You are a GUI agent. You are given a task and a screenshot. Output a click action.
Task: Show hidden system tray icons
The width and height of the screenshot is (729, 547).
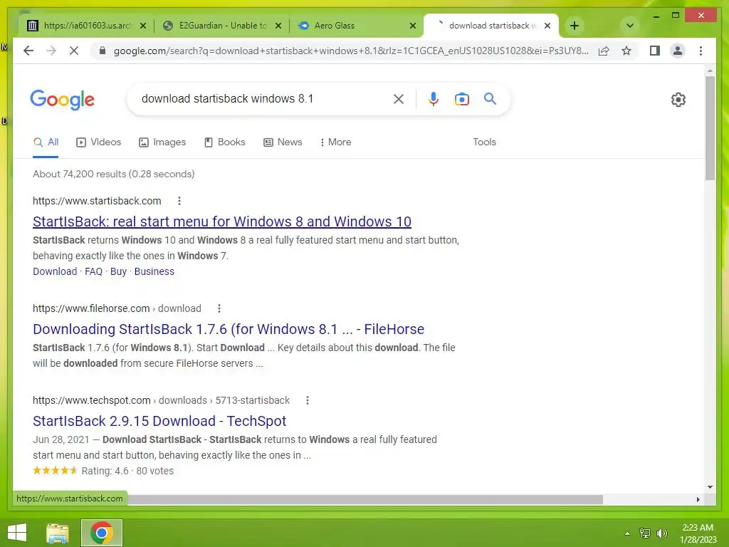[x=627, y=533]
